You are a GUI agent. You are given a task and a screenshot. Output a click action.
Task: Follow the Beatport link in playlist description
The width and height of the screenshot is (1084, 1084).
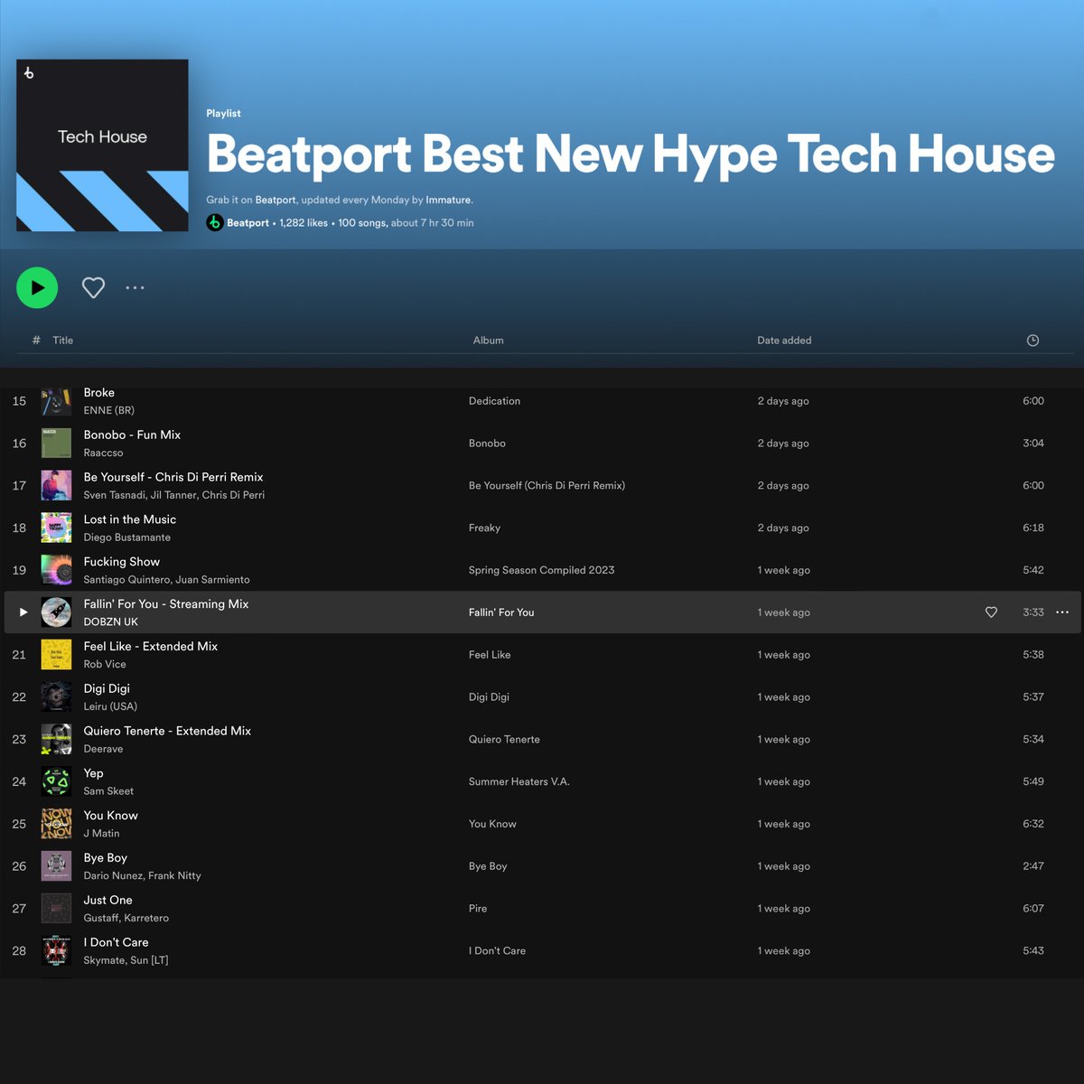[x=276, y=200]
